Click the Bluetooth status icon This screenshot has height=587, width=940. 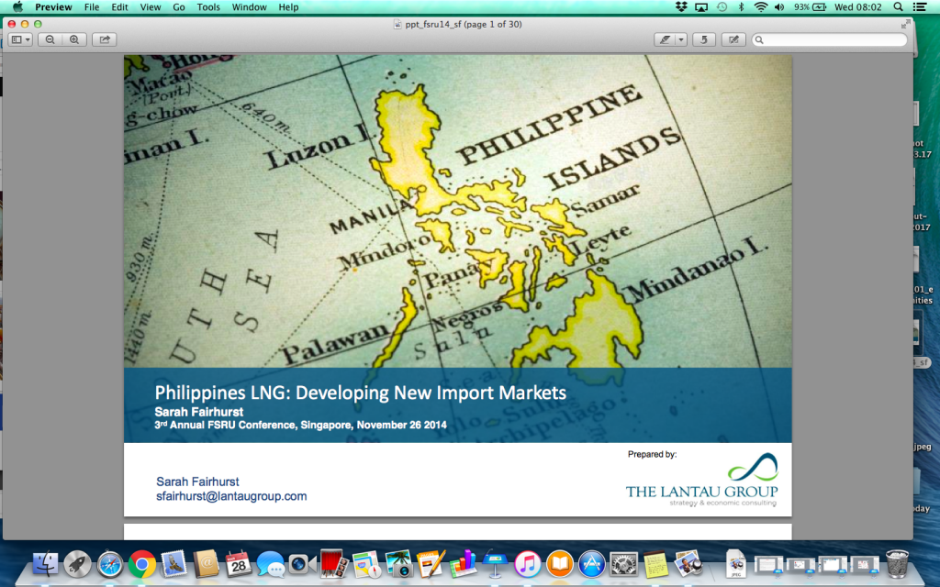[x=742, y=6]
